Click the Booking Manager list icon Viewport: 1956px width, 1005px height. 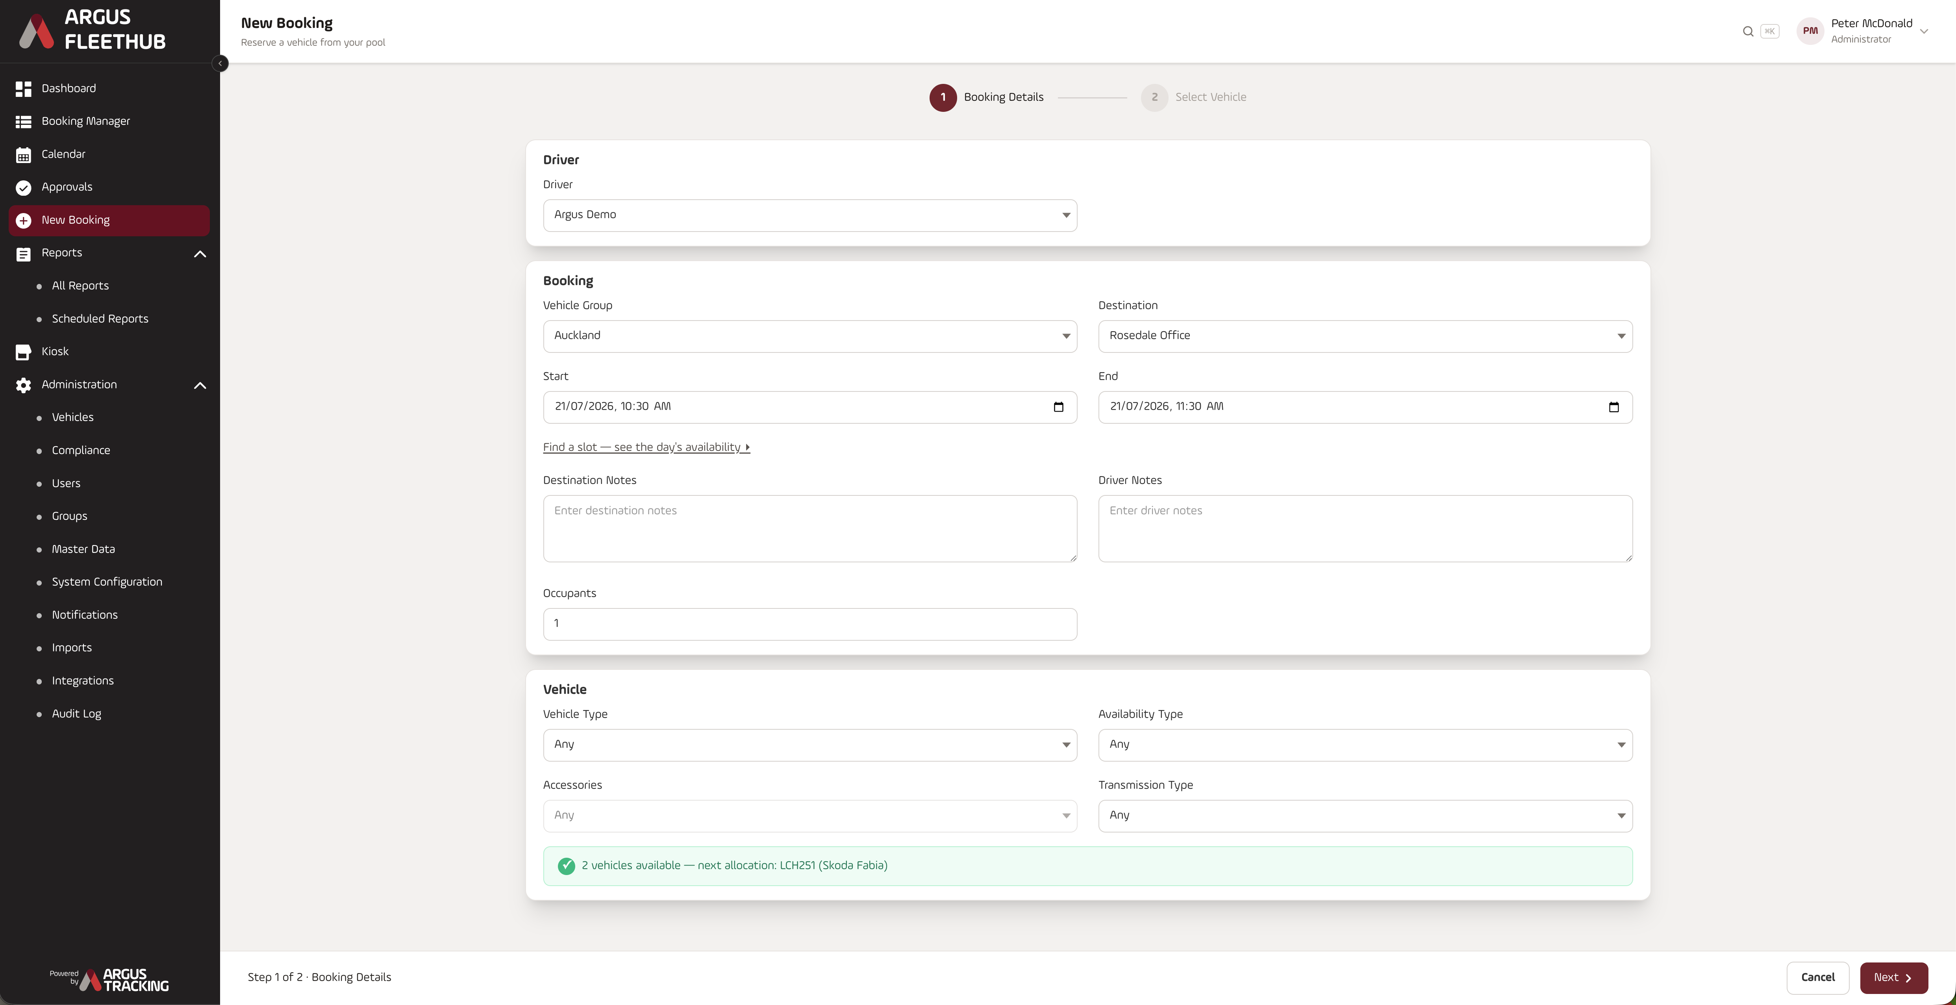coord(24,122)
